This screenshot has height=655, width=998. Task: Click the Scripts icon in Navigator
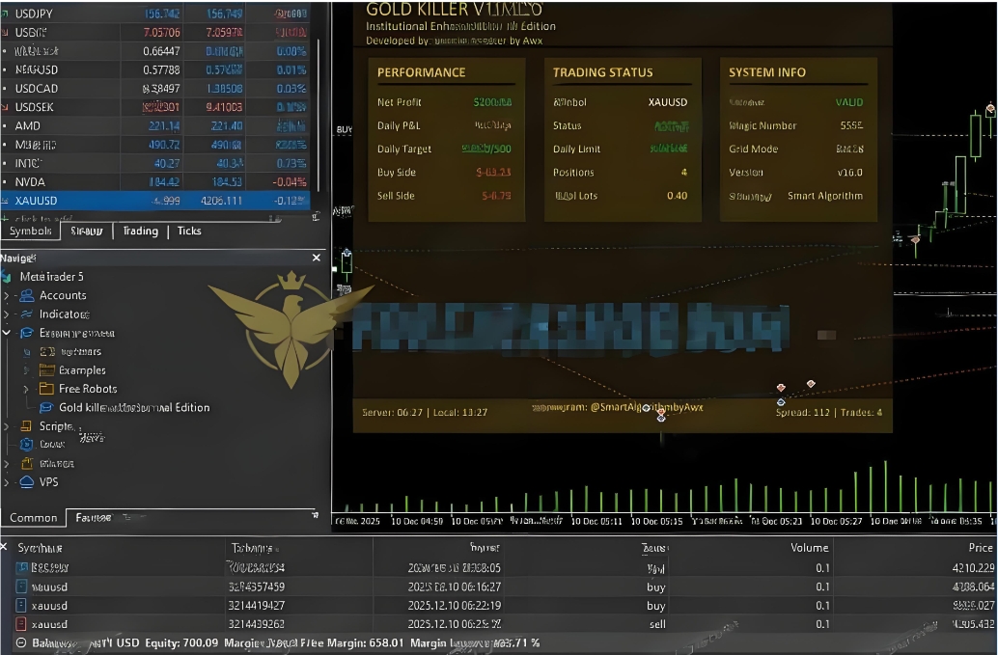point(27,426)
